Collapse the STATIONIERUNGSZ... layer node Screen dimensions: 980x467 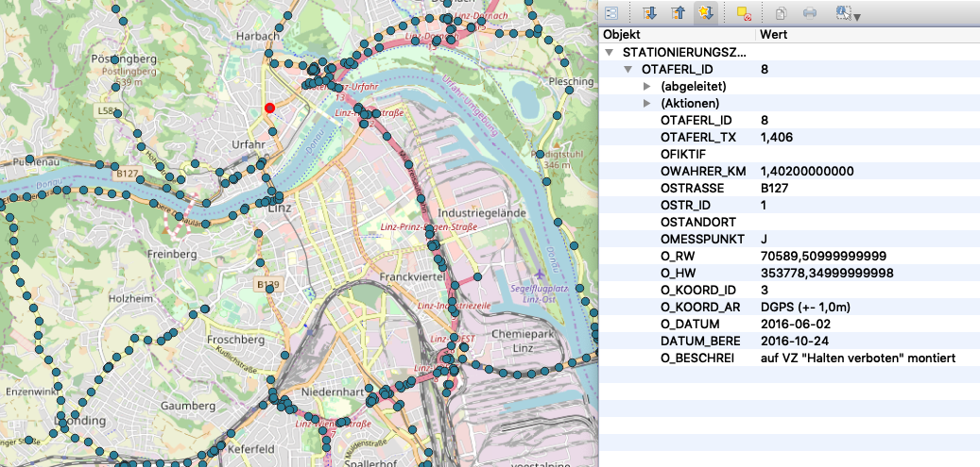coord(611,52)
